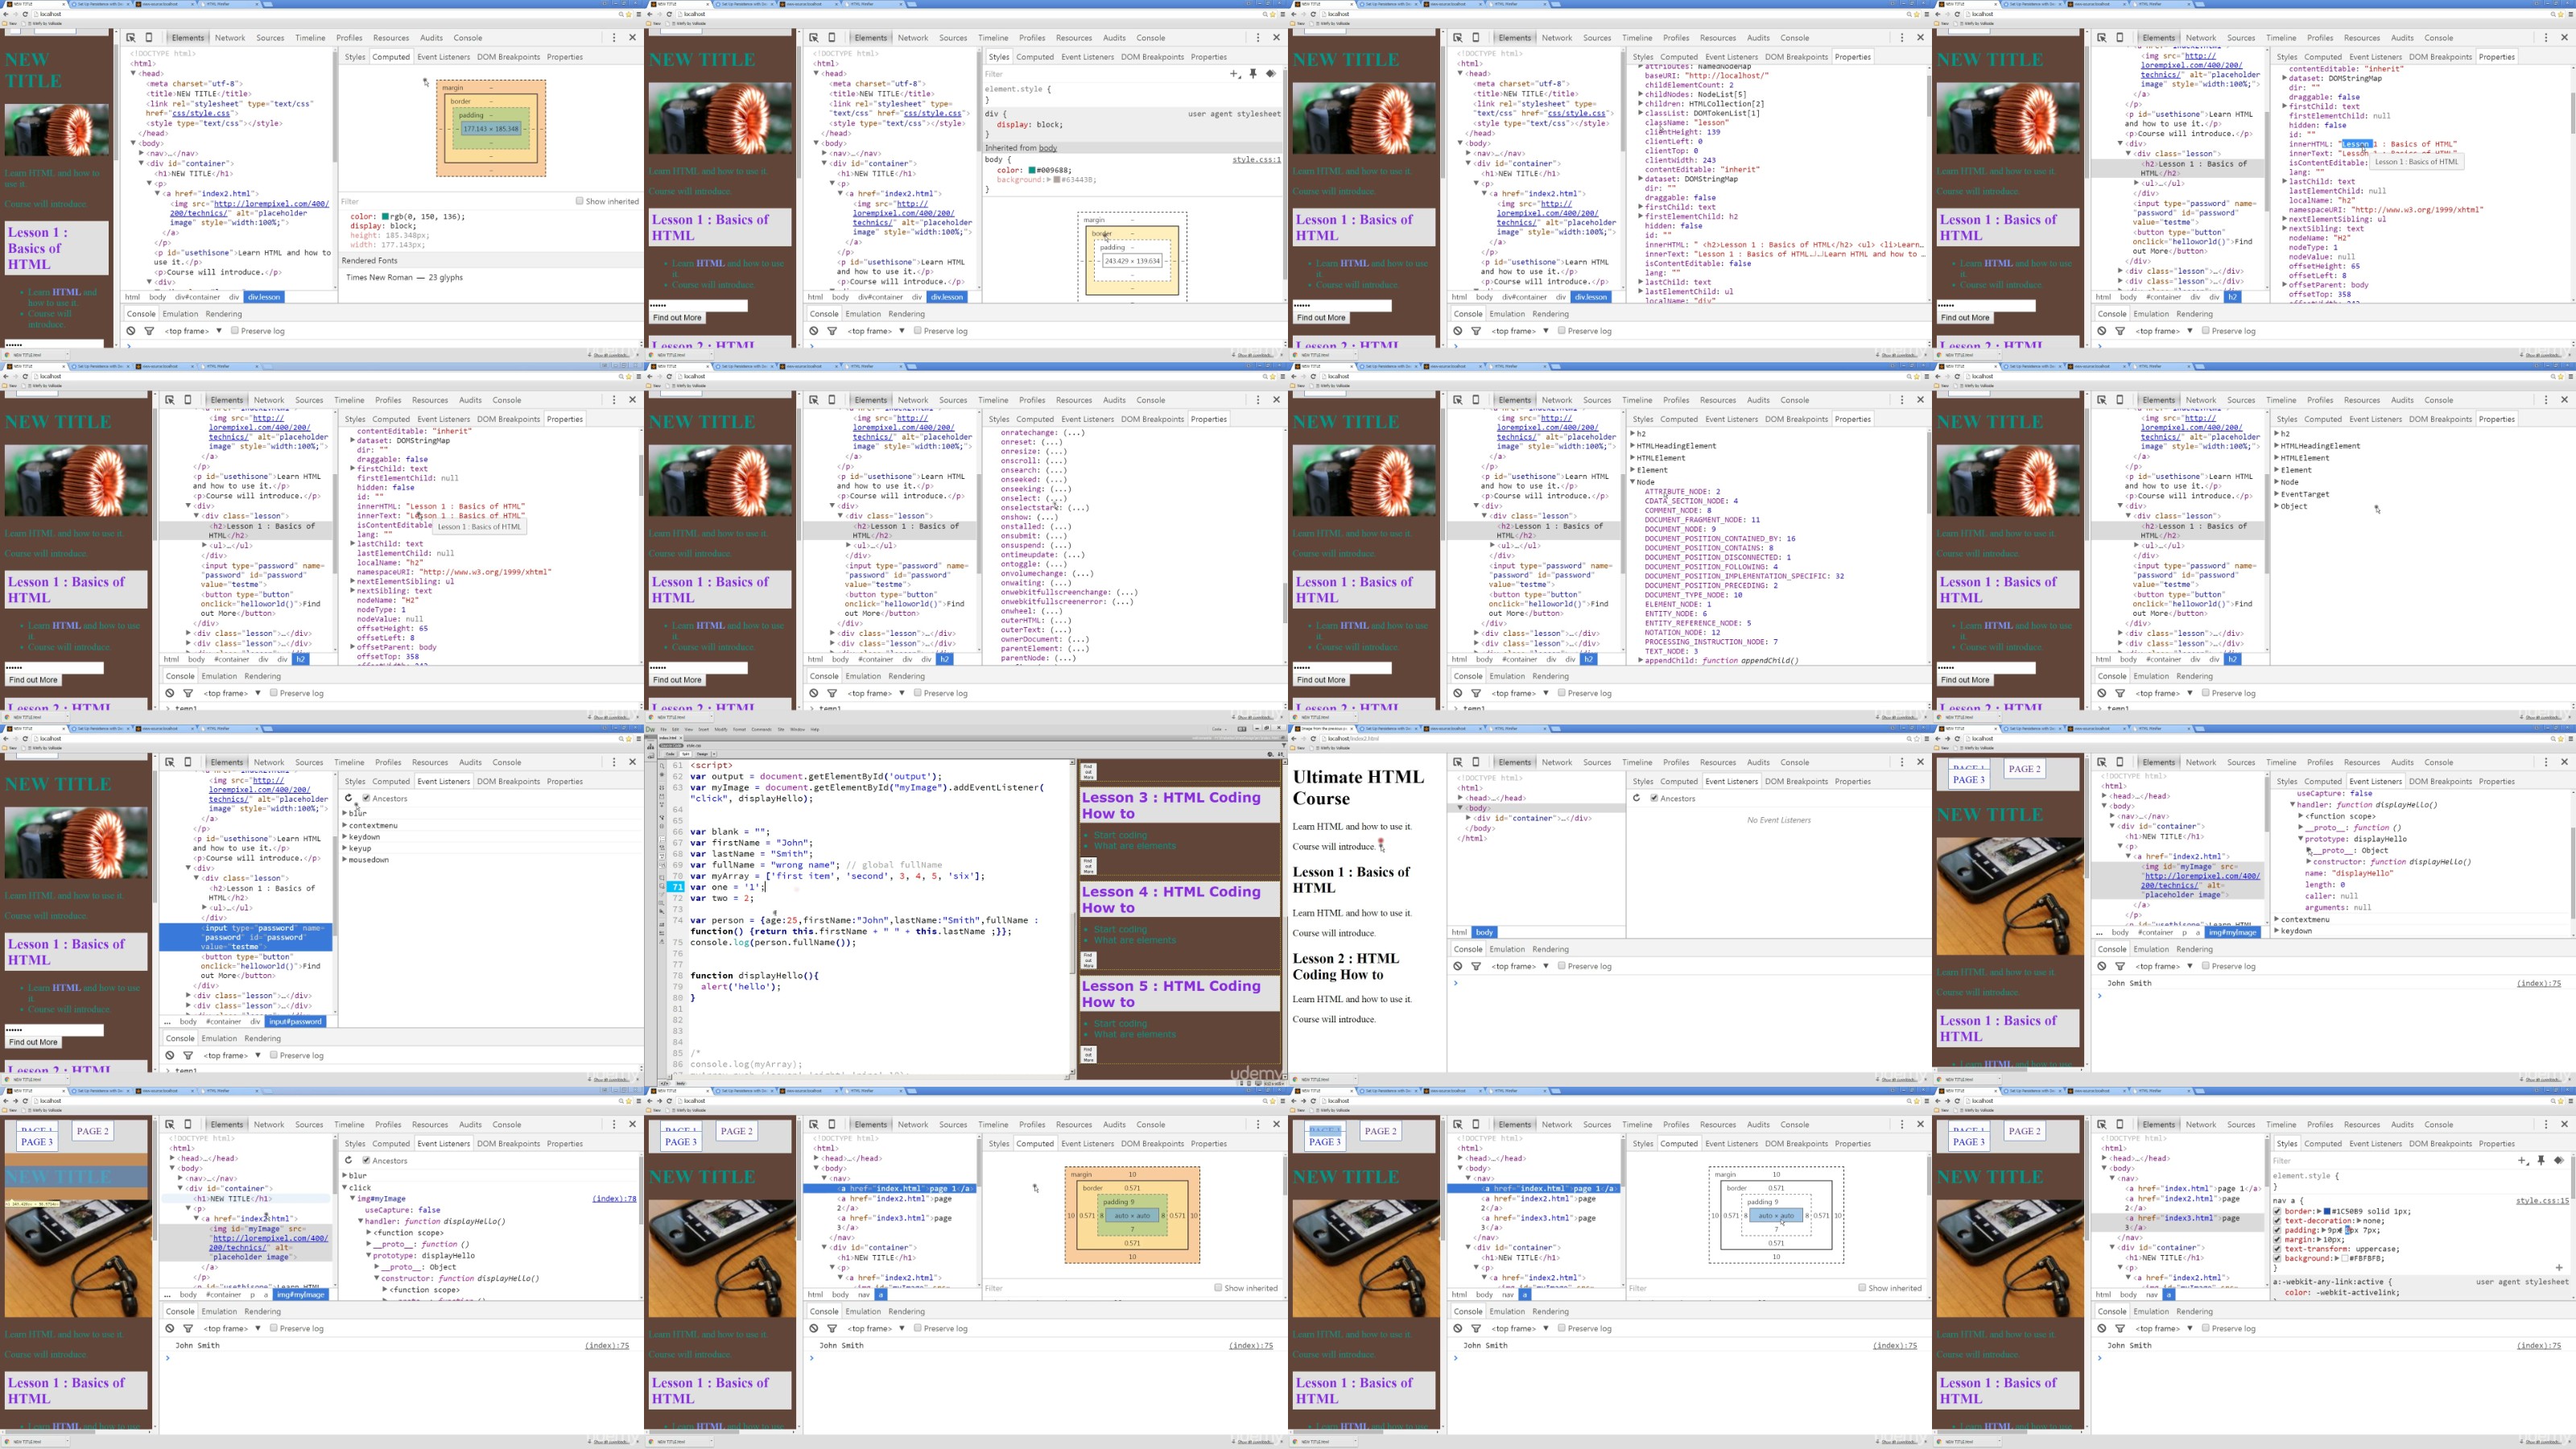2576x1449 pixels.
Task: Click console filter icon in Ultimate HTML Course window
Action: [x=1476, y=966]
